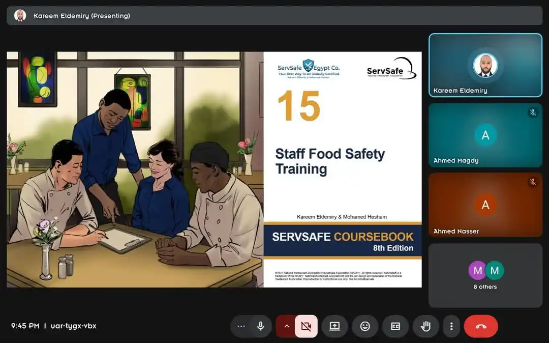Click 'Kareem Eldemiry & Mohamed Hesham' slide text
The height and width of the screenshot is (343, 549).
click(342, 217)
